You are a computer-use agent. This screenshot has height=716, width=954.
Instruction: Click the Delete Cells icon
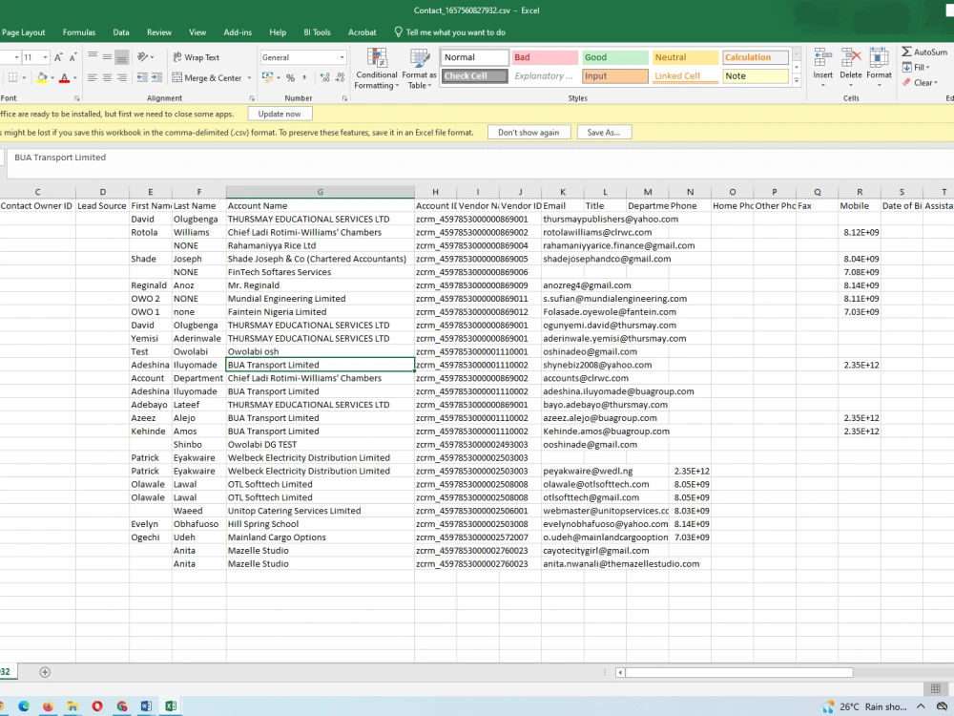pos(850,57)
